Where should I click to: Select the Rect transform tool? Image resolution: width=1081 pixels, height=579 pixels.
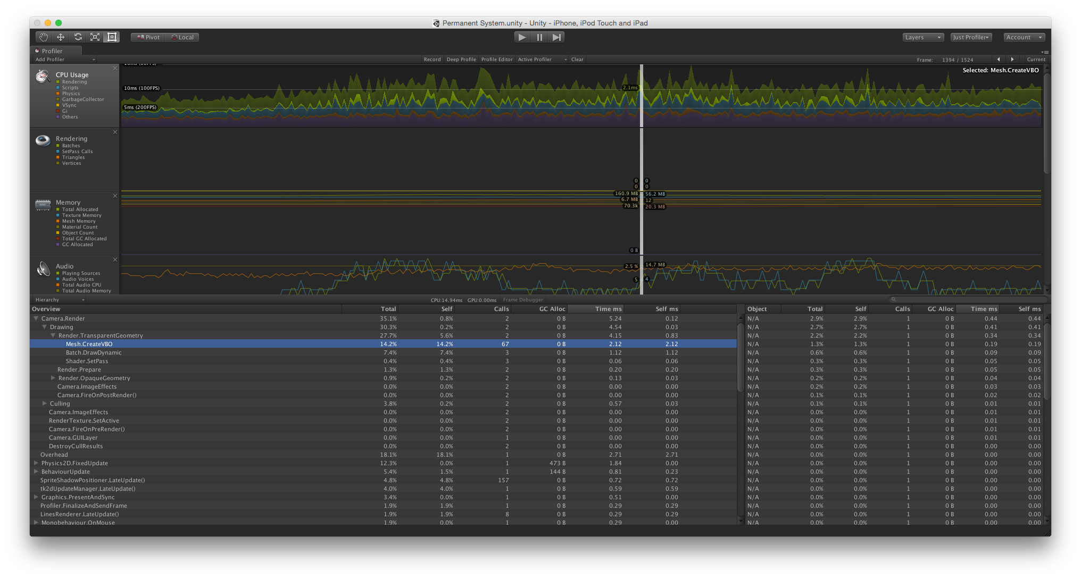click(112, 37)
